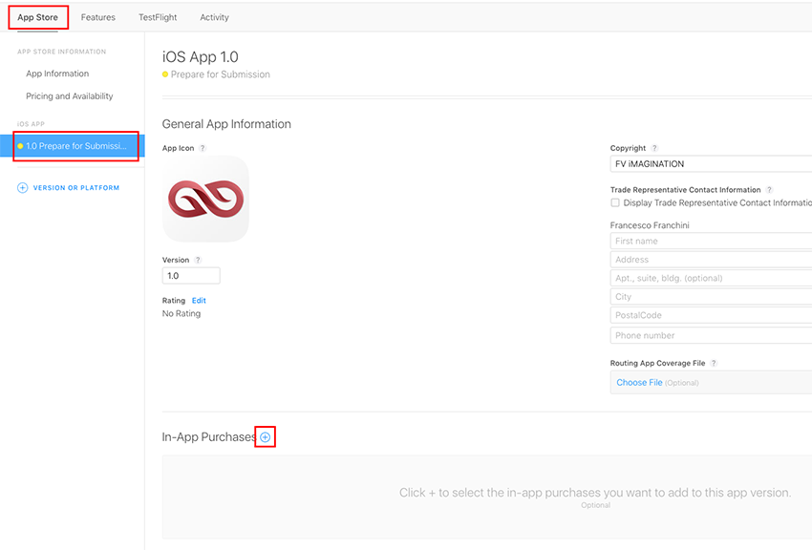The image size is (812, 550).
Task: Click the City field
Action: 711,297
